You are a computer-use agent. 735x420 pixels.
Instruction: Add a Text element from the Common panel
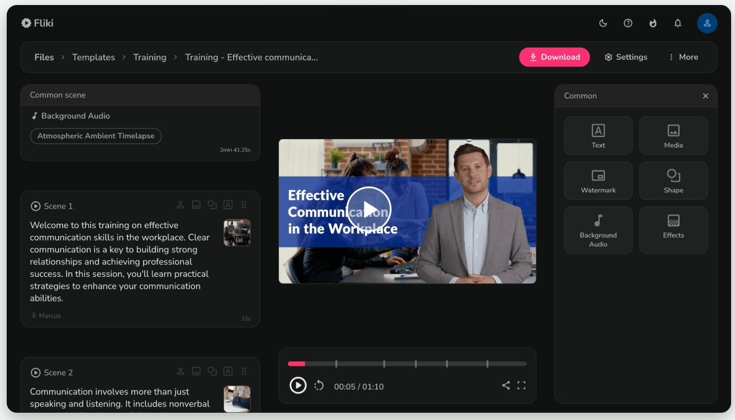click(598, 135)
